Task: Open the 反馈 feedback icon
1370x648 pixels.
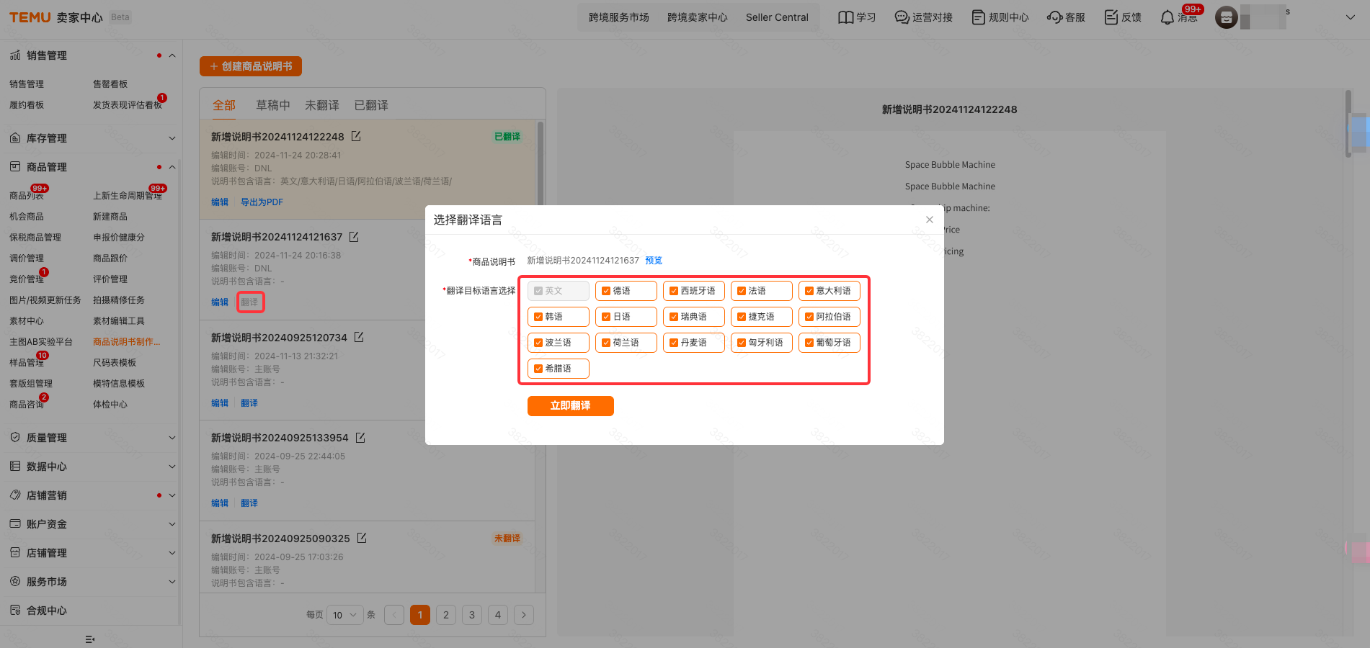Action: (x=1111, y=17)
